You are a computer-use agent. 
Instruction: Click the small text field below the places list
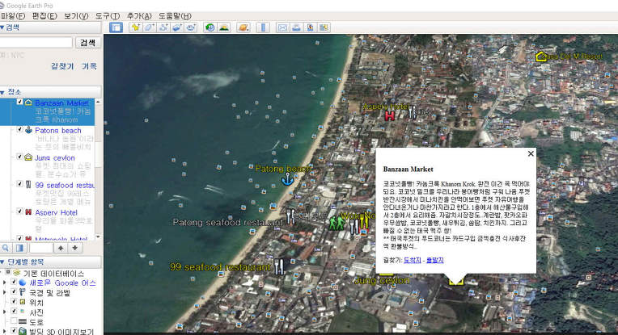tap(41, 248)
